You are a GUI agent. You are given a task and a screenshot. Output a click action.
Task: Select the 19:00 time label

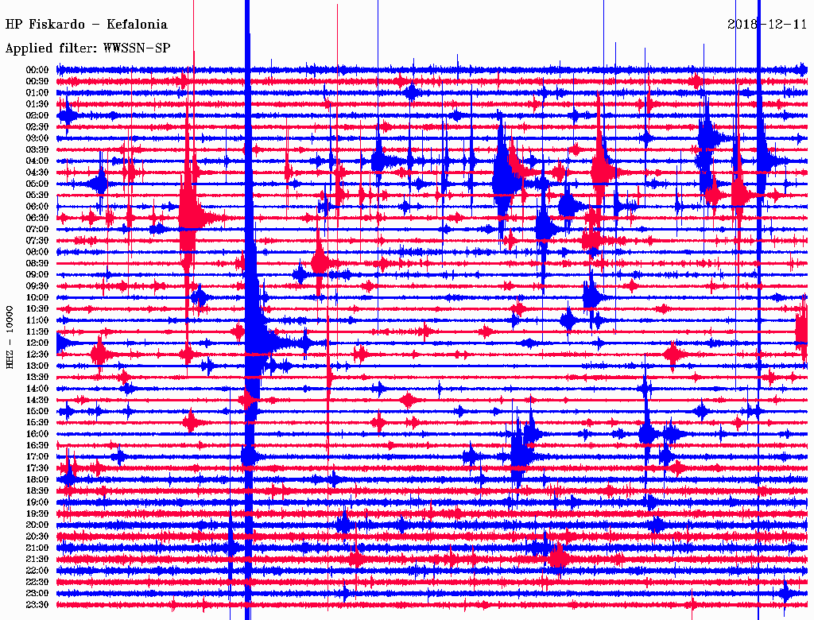(37, 502)
